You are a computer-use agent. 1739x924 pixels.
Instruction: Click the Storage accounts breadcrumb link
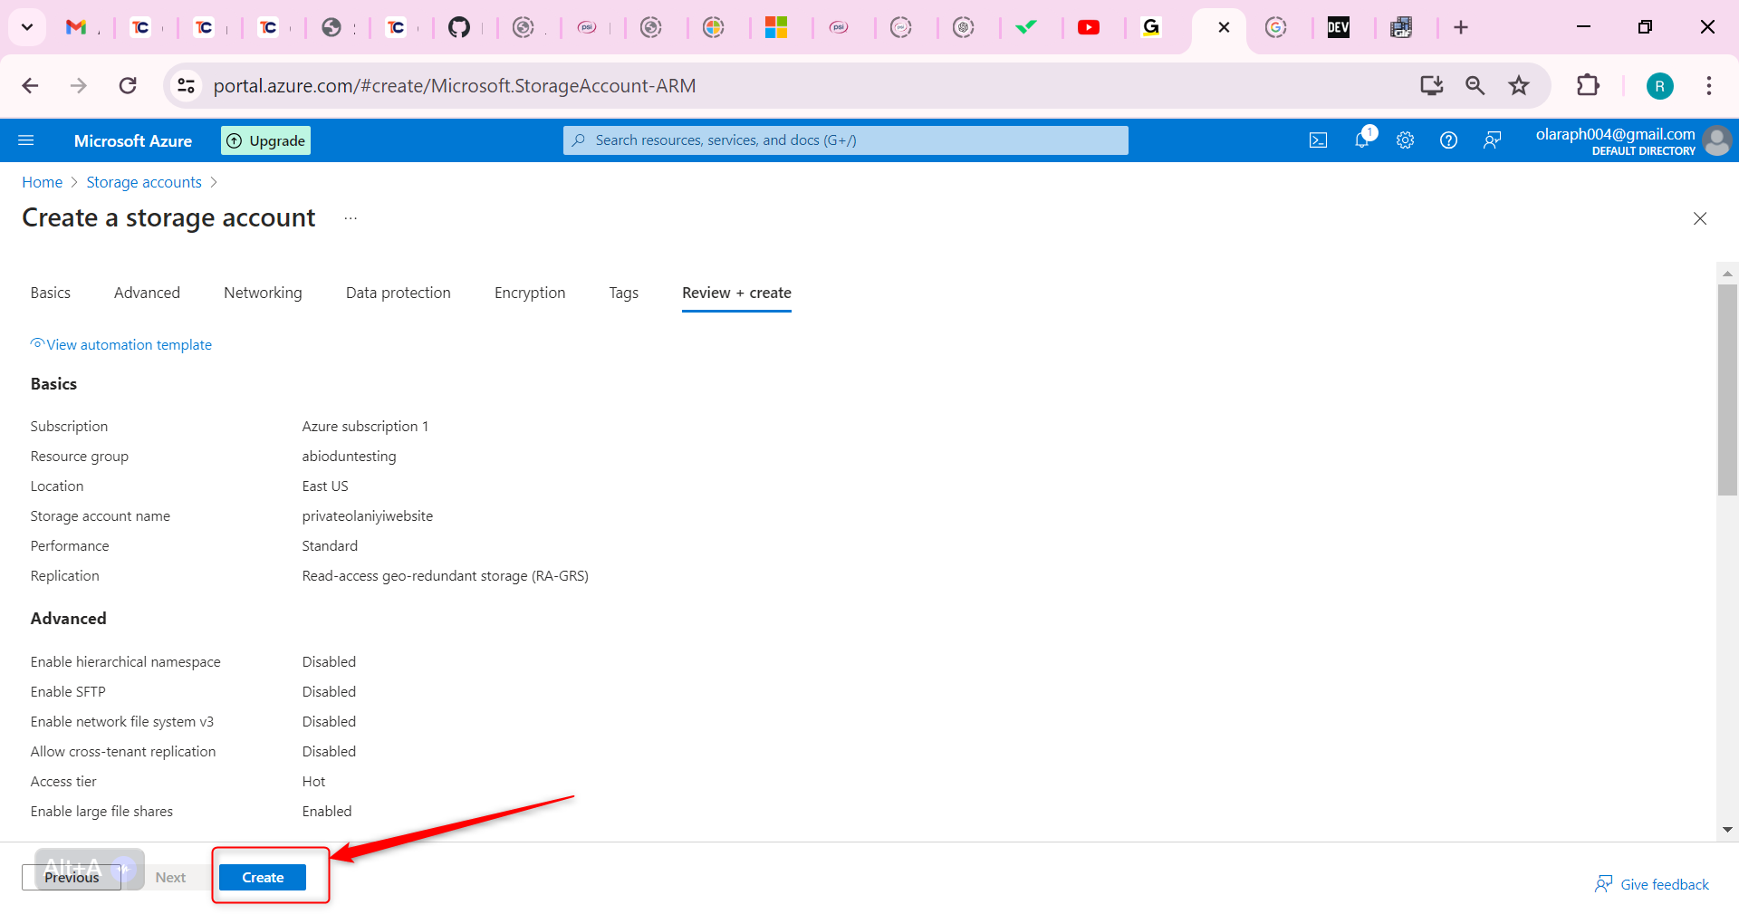tap(143, 181)
